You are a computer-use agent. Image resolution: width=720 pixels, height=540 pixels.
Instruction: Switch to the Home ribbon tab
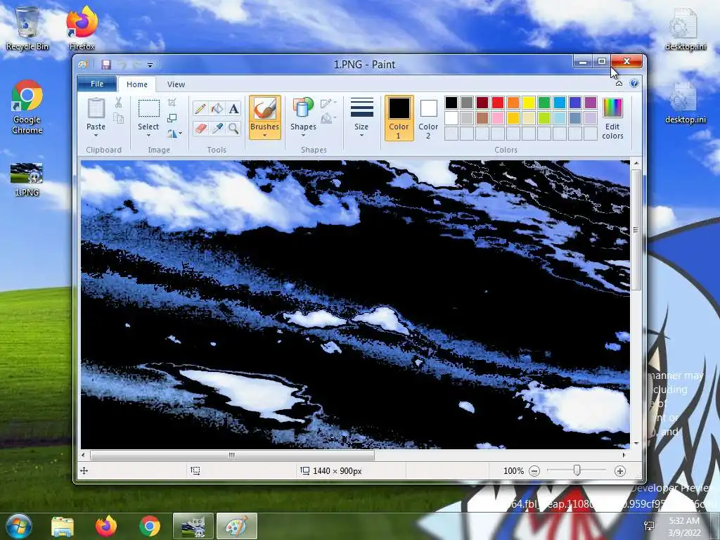pos(137,84)
